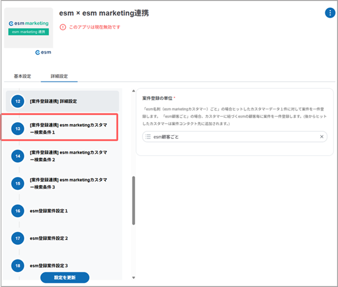This screenshot has height=287, width=338.
Task: Open step 14 カスタマー検索条件2
Action: click(x=66, y=156)
